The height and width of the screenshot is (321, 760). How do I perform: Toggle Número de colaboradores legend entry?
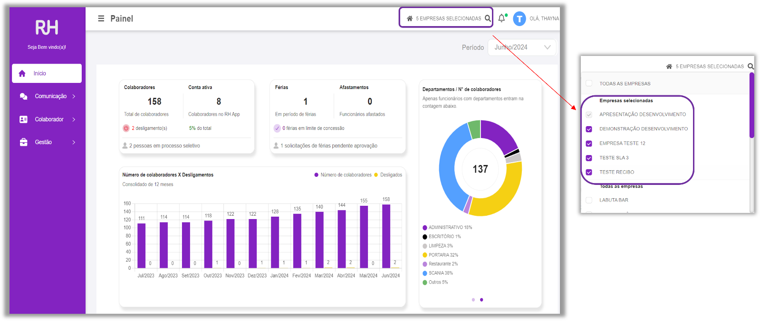(x=343, y=175)
